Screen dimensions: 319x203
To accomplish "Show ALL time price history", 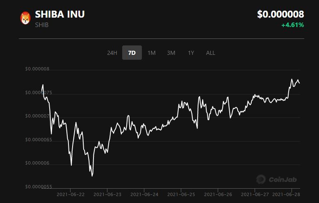I will pos(211,53).
